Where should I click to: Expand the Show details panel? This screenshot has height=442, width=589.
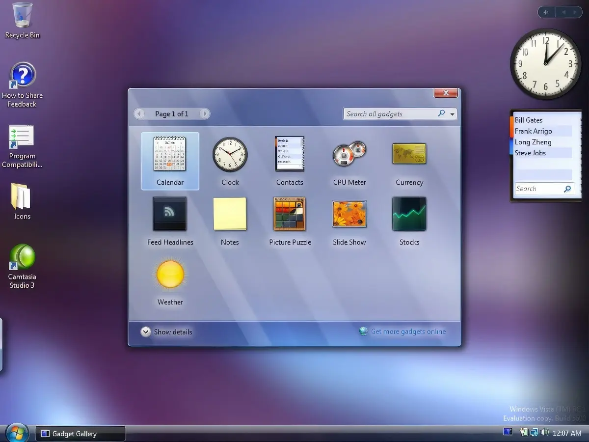(x=146, y=332)
